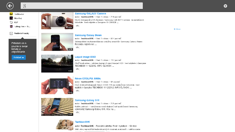Play the Samsung Galaxy S III thumbnail
The width and height of the screenshot is (235, 132).
pos(57,107)
